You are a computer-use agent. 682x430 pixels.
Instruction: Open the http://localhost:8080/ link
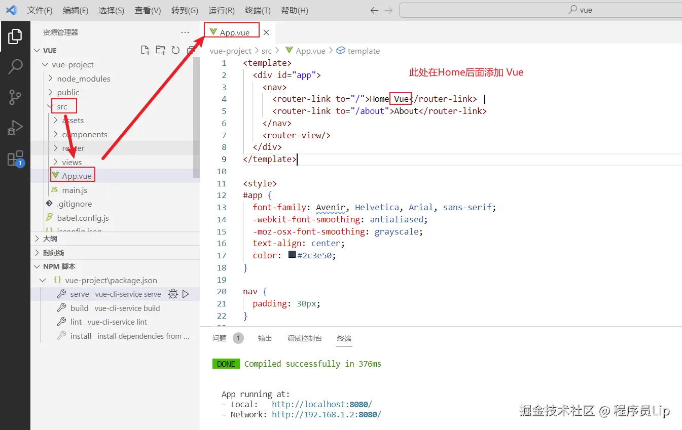pyautogui.click(x=321, y=404)
